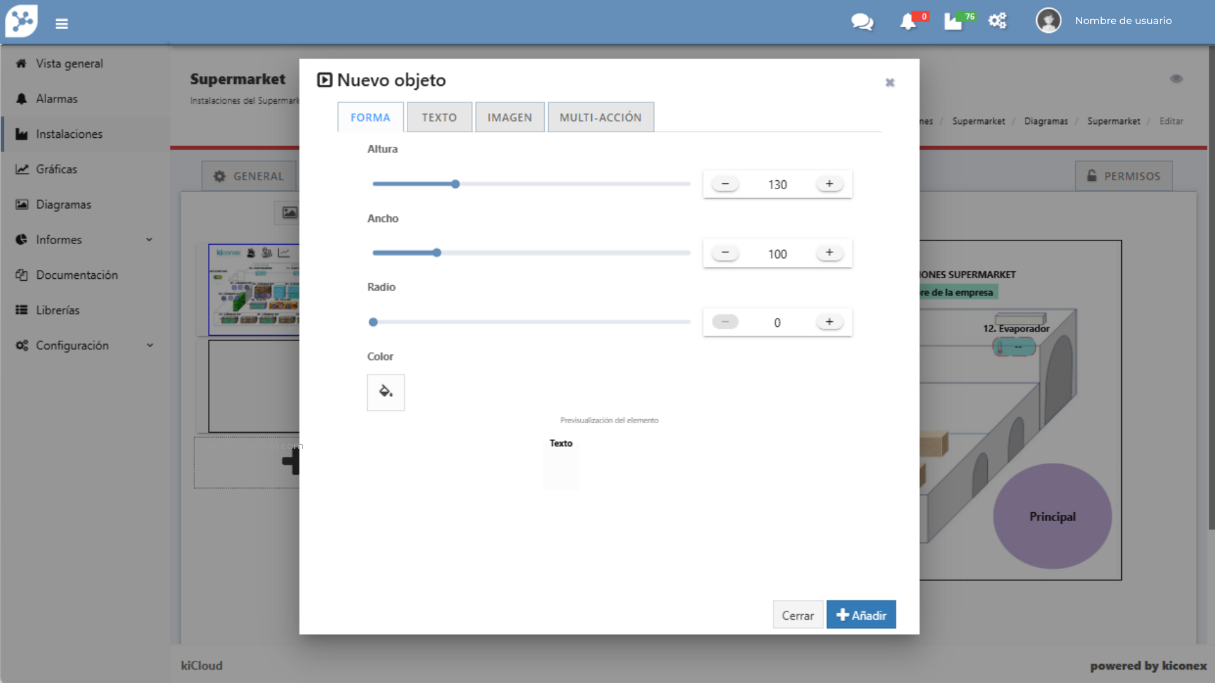Open the chat messages icon
The height and width of the screenshot is (683, 1215).
point(862,22)
